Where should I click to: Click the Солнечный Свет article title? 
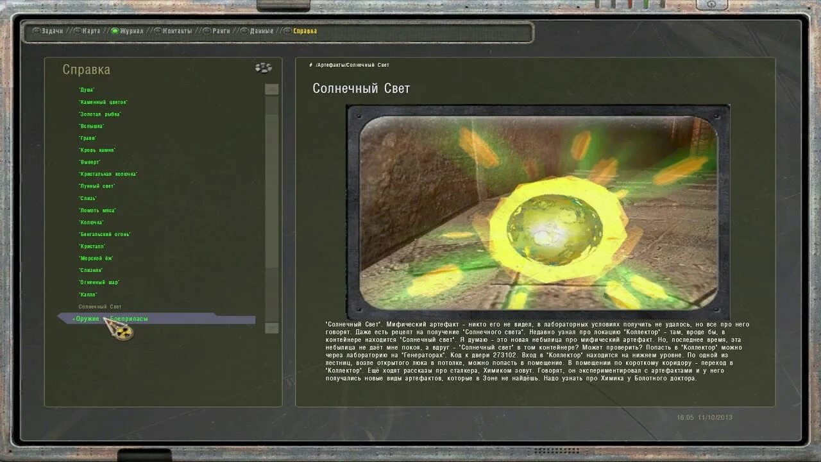pyautogui.click(x=361, y=89)
